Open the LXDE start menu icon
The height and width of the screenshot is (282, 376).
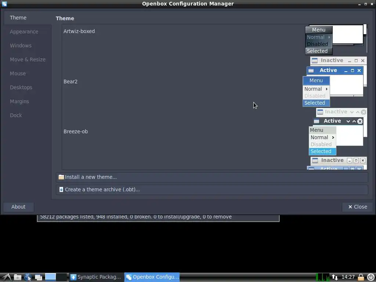7,277
